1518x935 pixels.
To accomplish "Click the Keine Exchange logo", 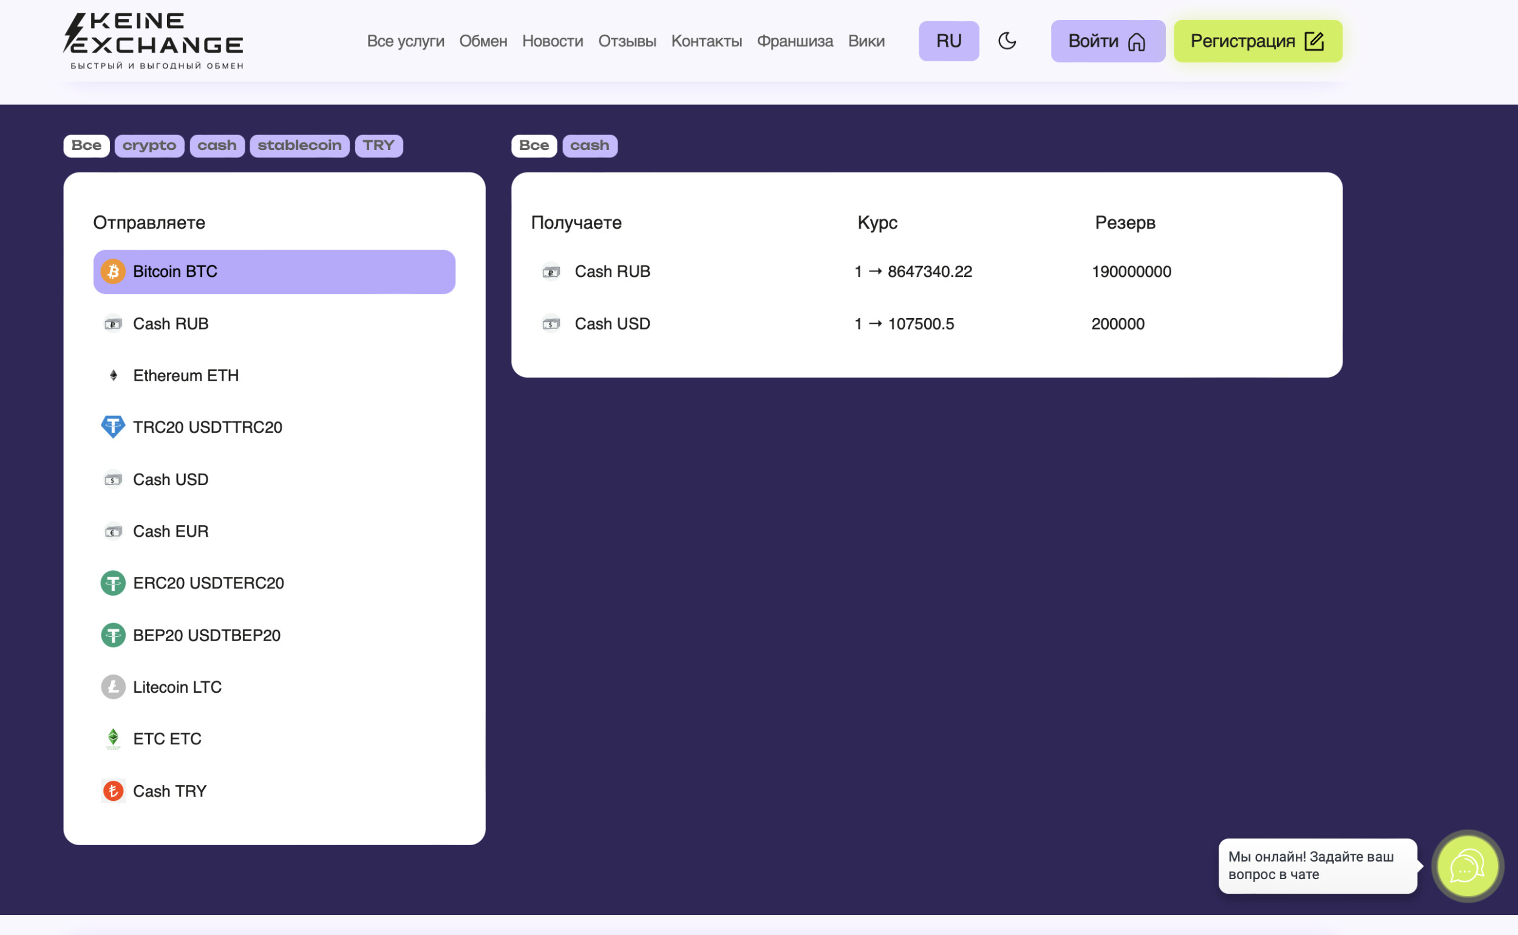I will [x=154, y=41].
